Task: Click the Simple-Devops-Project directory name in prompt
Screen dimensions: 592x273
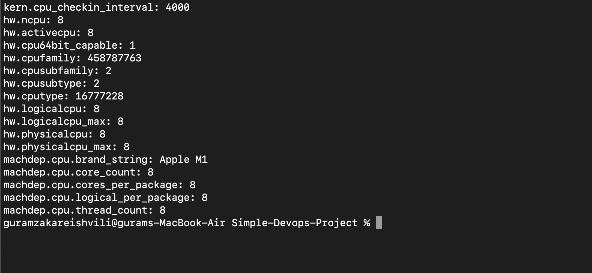Action: click(295, 223)
